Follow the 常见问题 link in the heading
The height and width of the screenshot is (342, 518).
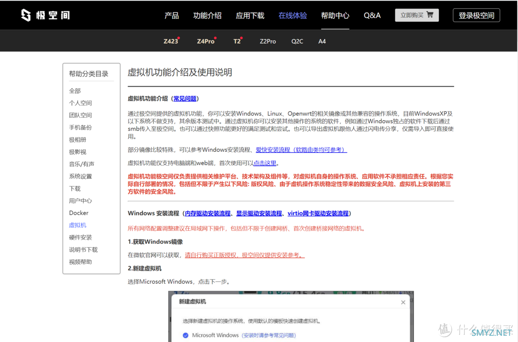185,99
